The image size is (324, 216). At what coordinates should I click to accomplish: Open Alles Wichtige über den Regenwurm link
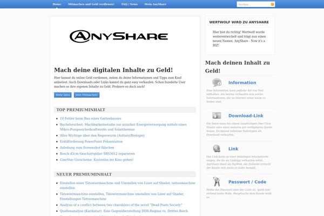tap(102, 136)
